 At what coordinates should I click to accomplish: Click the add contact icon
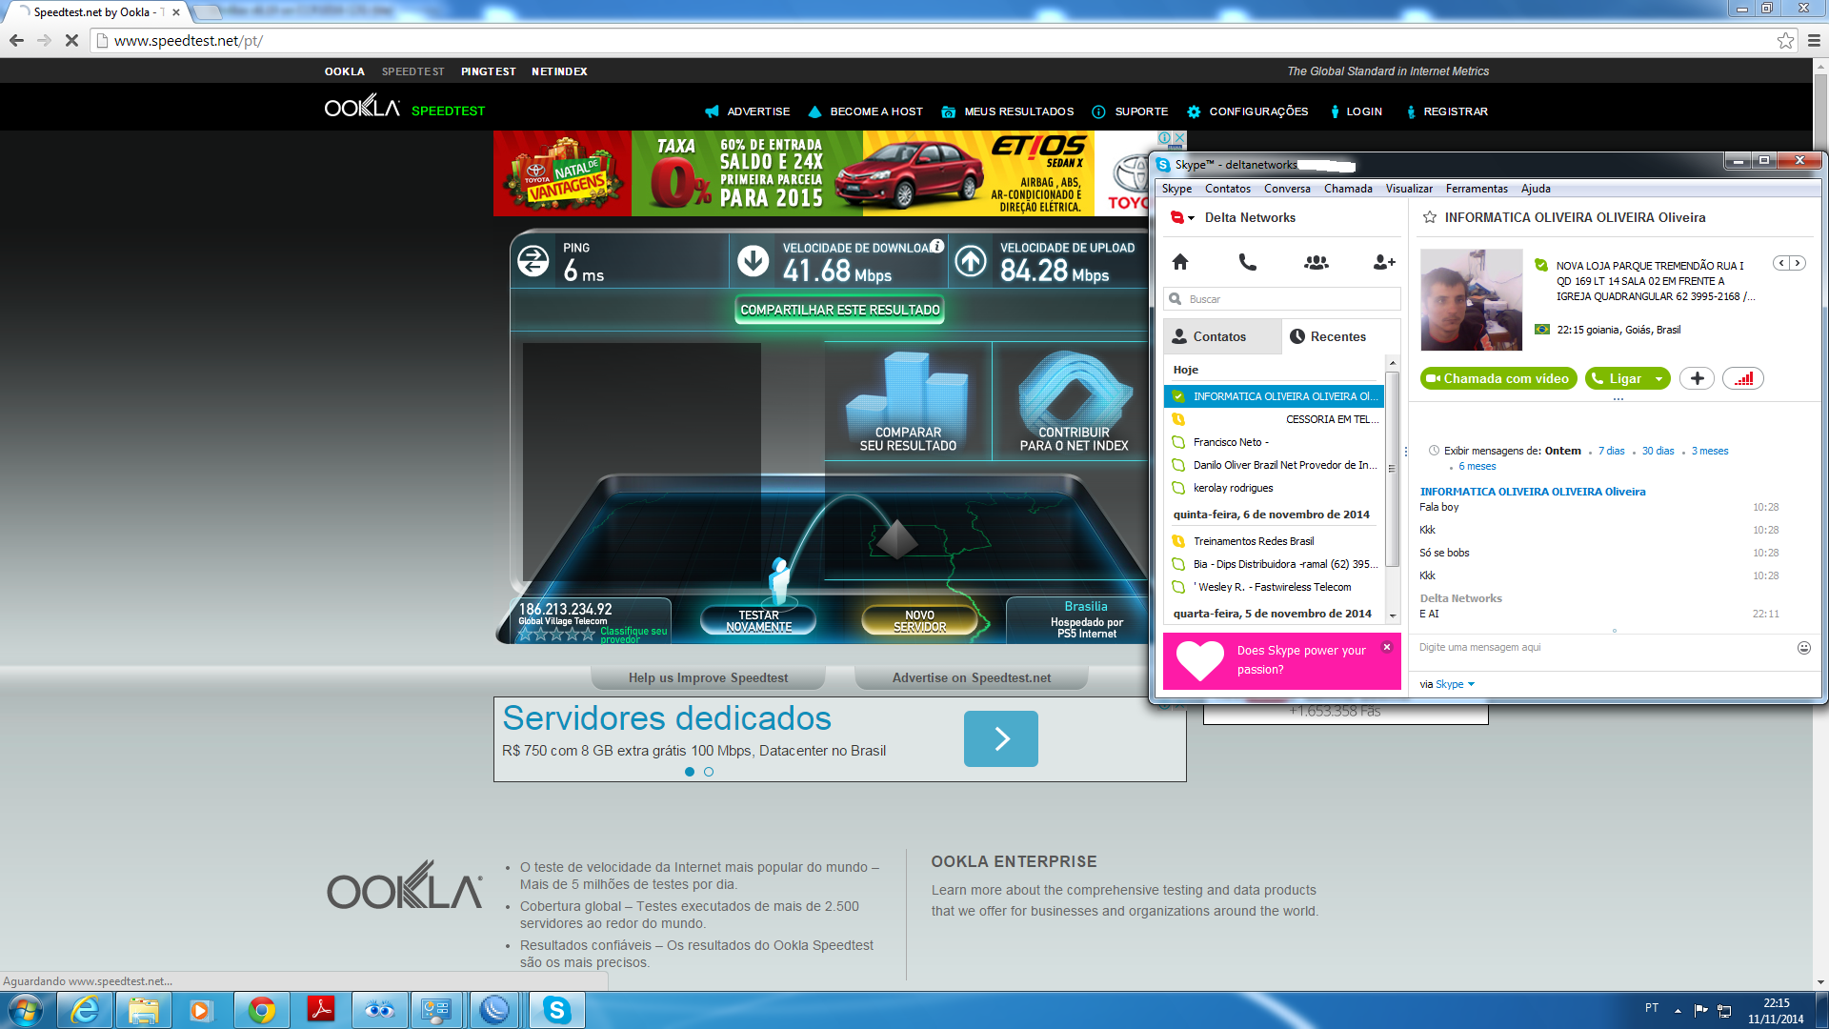coord(1383,262)
